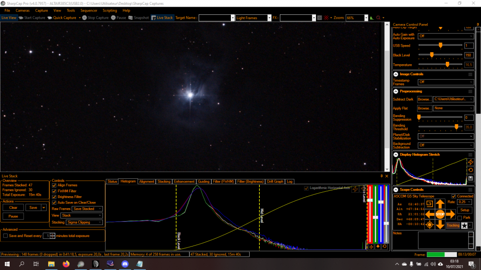The width and height of the screenshot is (481, 270).
Task: Pin the Live Stack panel
Action: [381, 176]
